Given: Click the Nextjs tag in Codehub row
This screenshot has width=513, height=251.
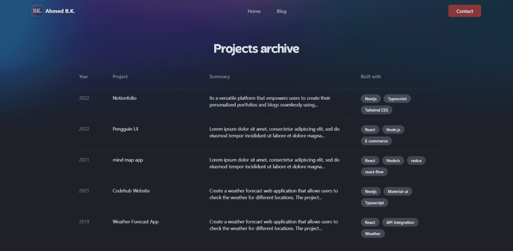Looking at the screenshot, I should click(x=371, y=192).
